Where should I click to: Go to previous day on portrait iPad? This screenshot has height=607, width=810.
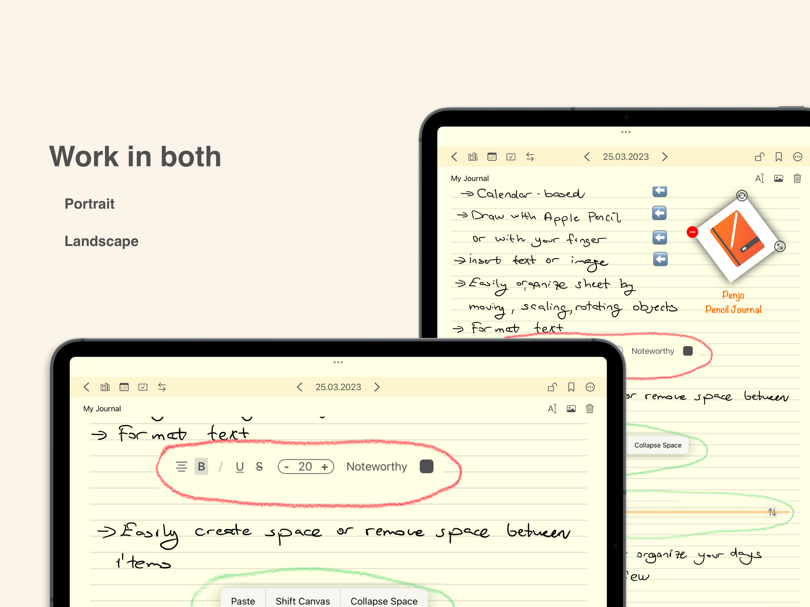click(x=587, y=157)
